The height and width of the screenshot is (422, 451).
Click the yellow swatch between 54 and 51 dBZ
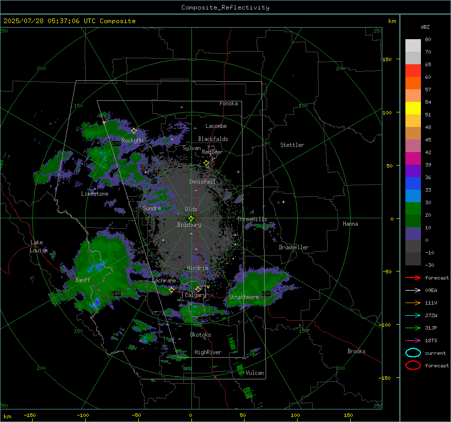tap(413, 108)
